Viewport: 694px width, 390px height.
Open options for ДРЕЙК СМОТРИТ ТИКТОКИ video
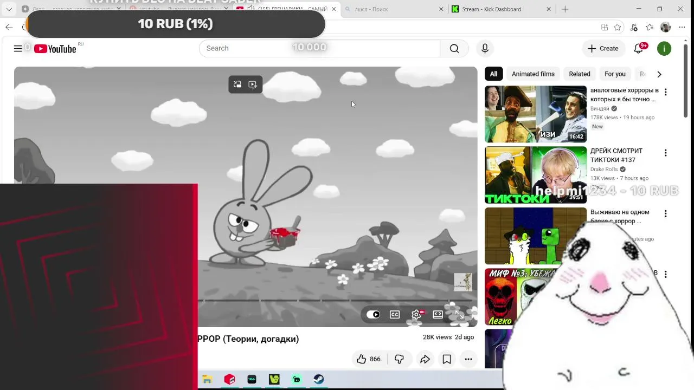666,153
